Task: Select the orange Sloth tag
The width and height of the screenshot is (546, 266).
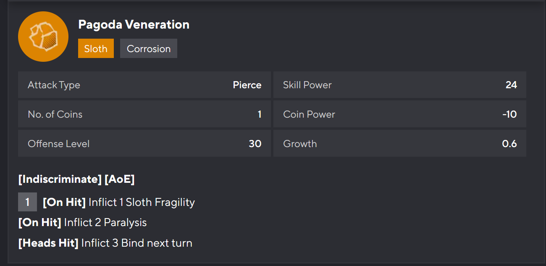Action: tap(96, 49)
